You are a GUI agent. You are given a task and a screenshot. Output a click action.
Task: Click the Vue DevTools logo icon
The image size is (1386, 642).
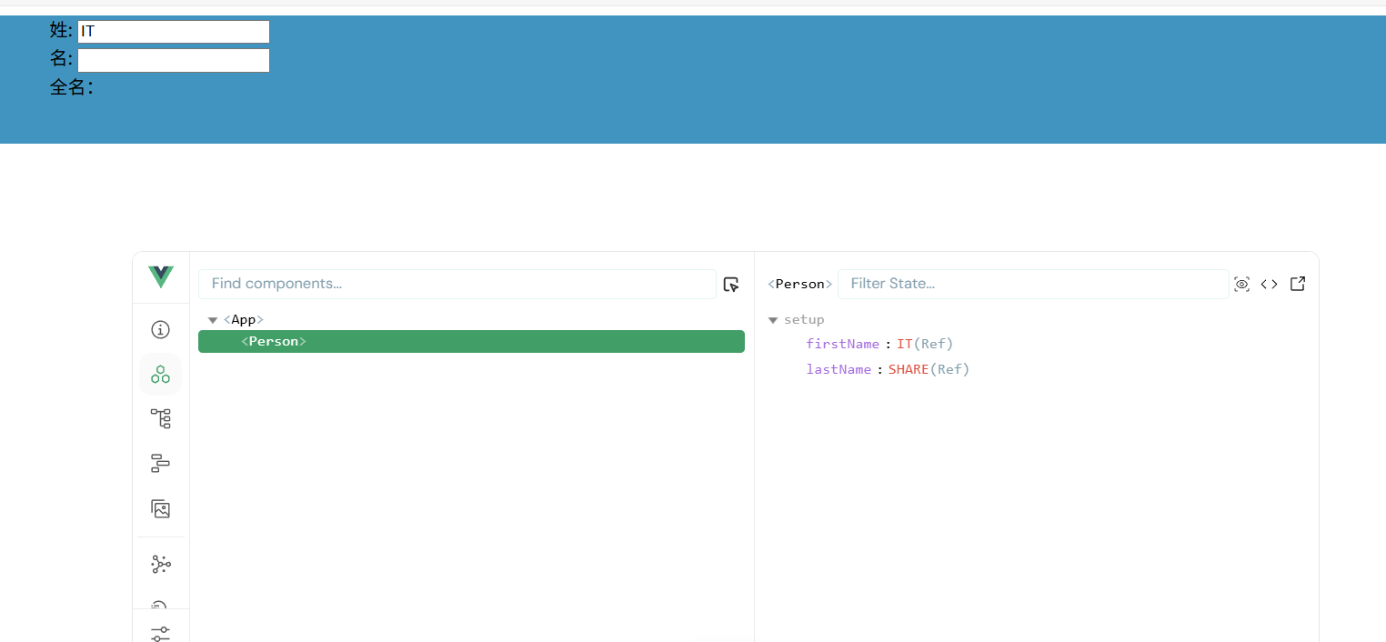[161, 277]
